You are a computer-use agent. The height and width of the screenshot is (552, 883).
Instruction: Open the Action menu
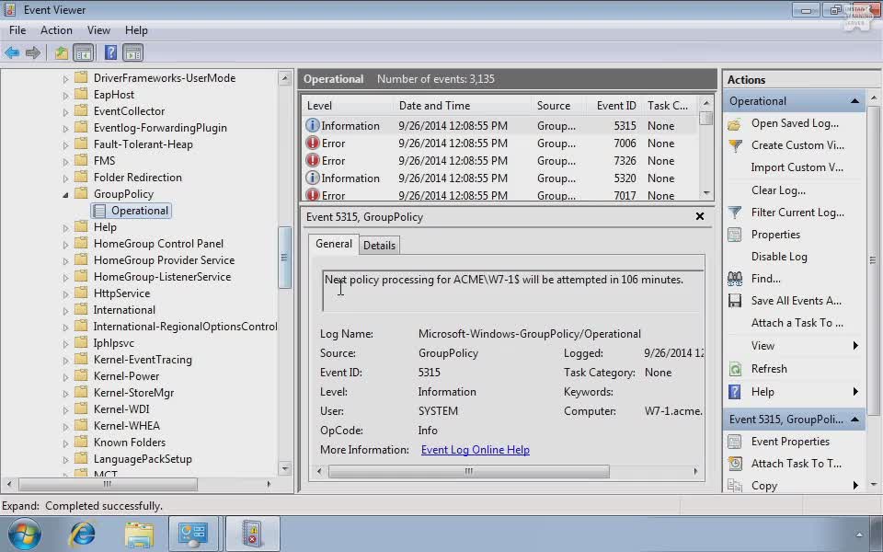(56, 30)
